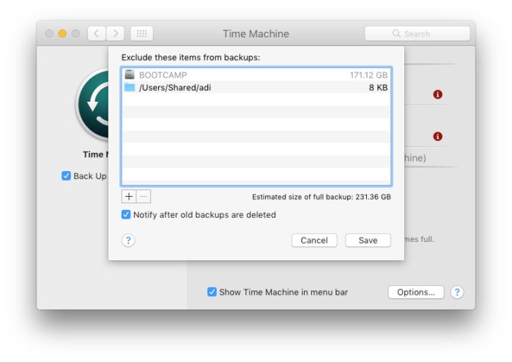Select the BOOTCAMP row

click(256, 75)
